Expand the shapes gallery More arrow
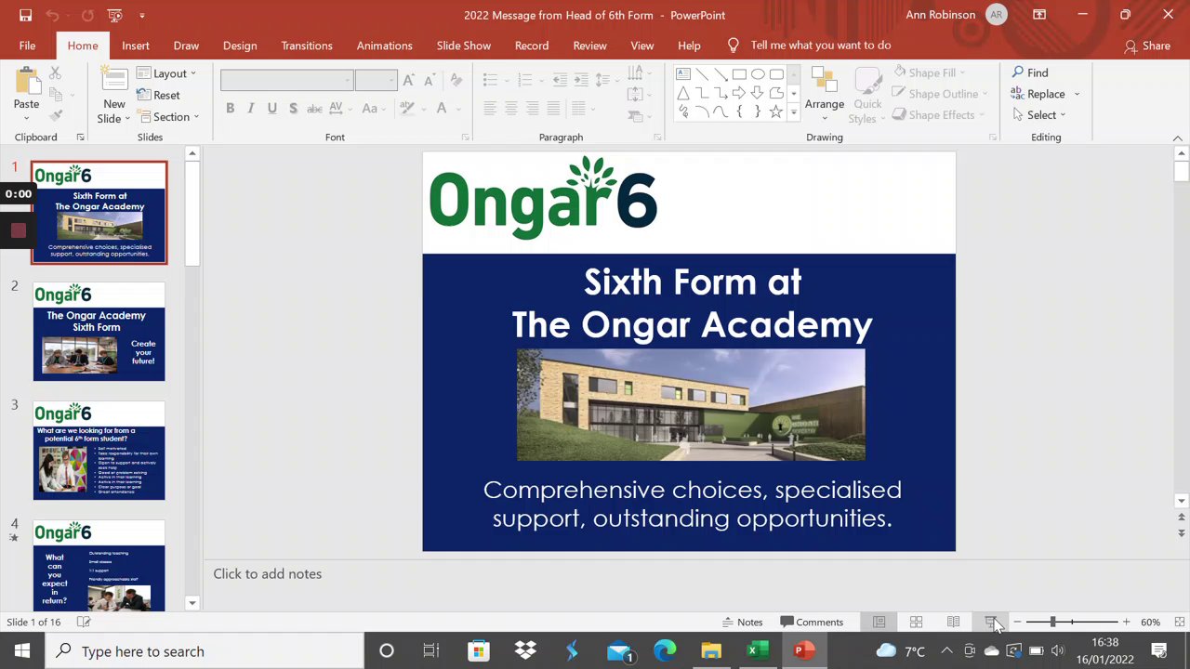 (793, 111)
